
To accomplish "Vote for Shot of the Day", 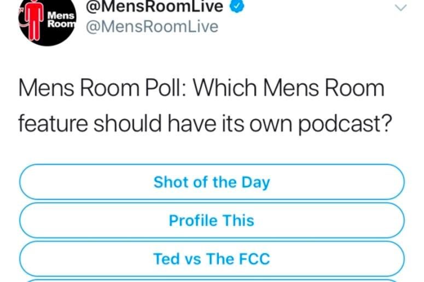I will point(212,182).
